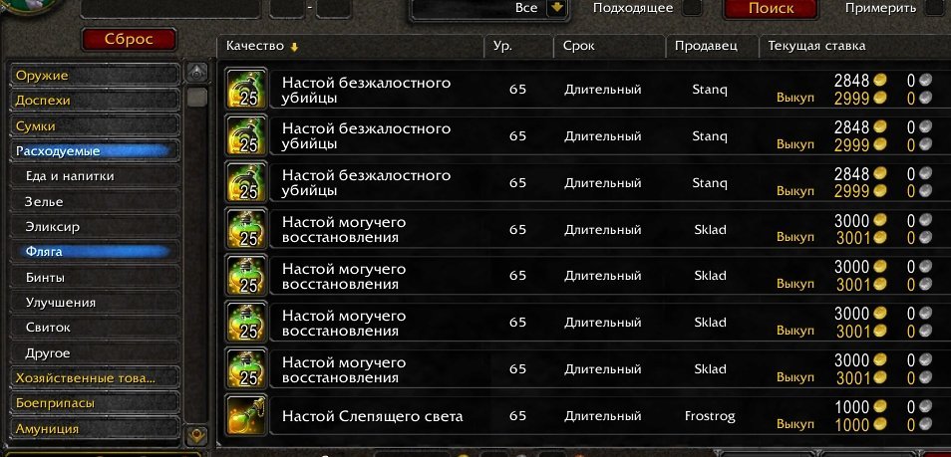The width and height of the screenshot is (951, 457).
Task: Select first Настой могучего восстановления icon
Action: coord(246,229)
